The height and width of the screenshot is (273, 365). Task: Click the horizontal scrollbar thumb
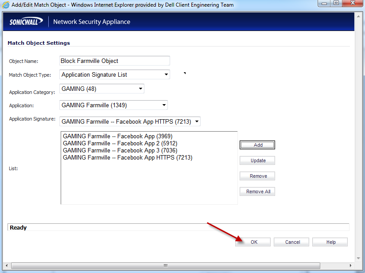166,265
